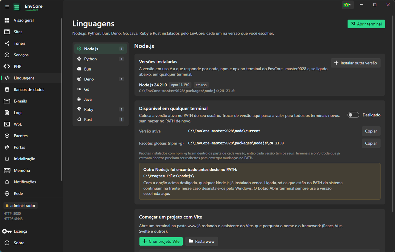Image resolution: width=395 pixels, height=252 pixels.
Task: Click the npm 11.19.0 badge
Action: (181, 85)
